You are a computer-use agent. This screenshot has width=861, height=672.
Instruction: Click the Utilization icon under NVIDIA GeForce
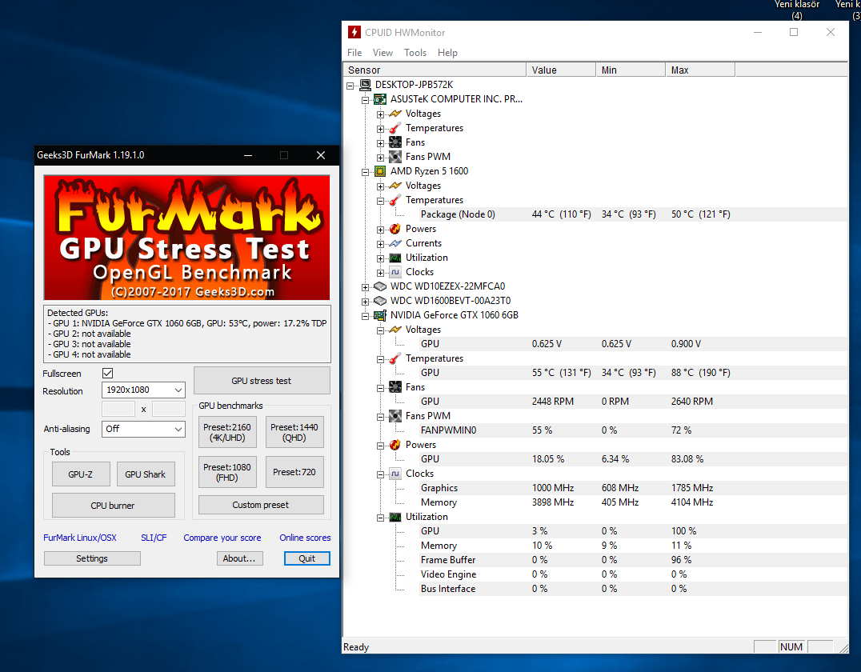(395, 517)
